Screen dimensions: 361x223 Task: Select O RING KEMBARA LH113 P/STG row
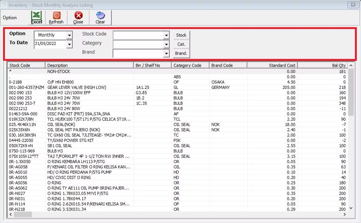coord(178,162)
